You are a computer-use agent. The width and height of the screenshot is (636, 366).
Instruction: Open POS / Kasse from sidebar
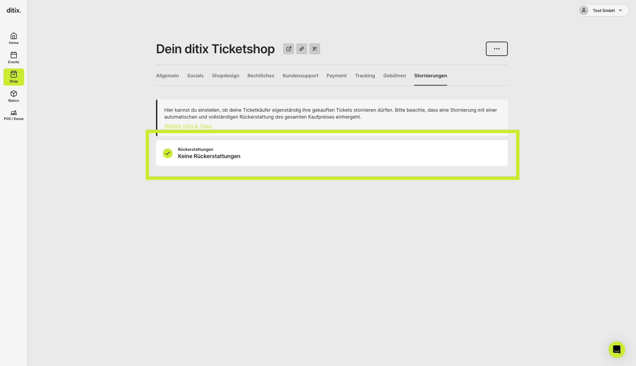coord(14,115)
